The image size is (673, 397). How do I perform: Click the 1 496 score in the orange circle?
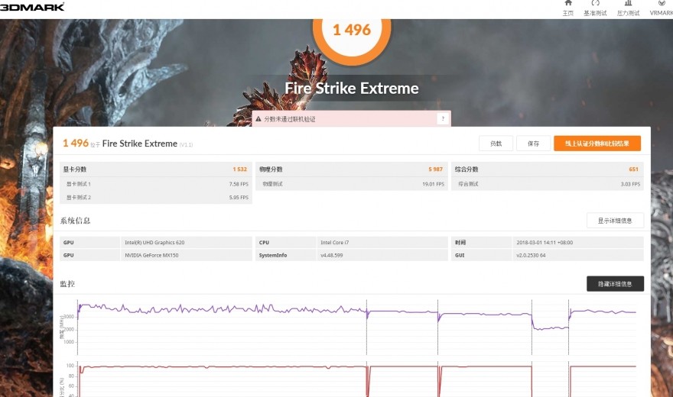(352, 30)
